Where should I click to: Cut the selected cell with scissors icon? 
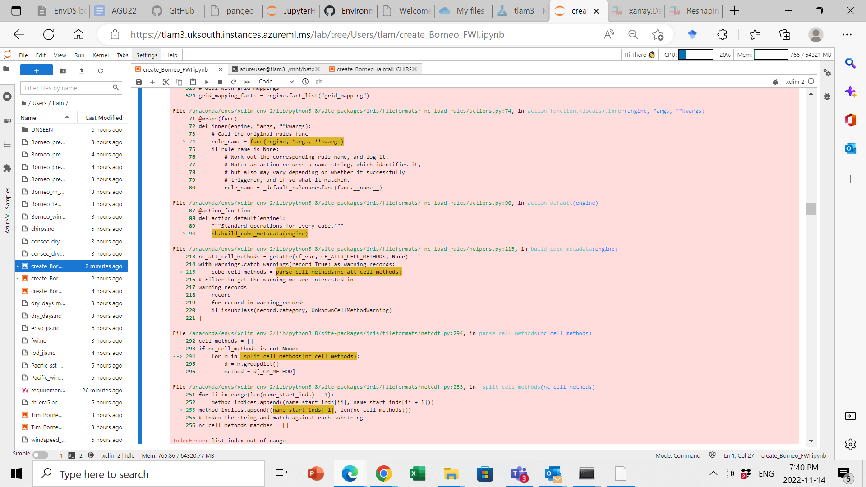[x=166, y=82]
